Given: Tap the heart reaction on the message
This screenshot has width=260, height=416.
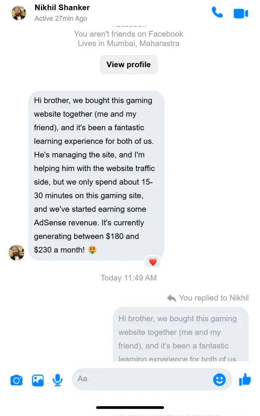Looking at the screenshot, I should point(153,262).
